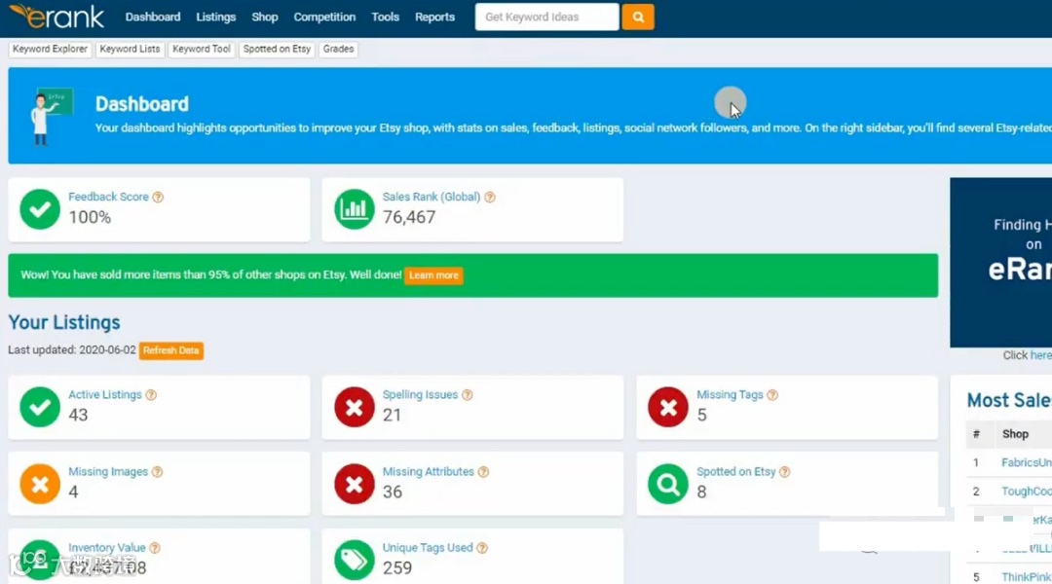Open the Missing Tags link
This screenshot has width=1052, height=584.
point(730,395)
